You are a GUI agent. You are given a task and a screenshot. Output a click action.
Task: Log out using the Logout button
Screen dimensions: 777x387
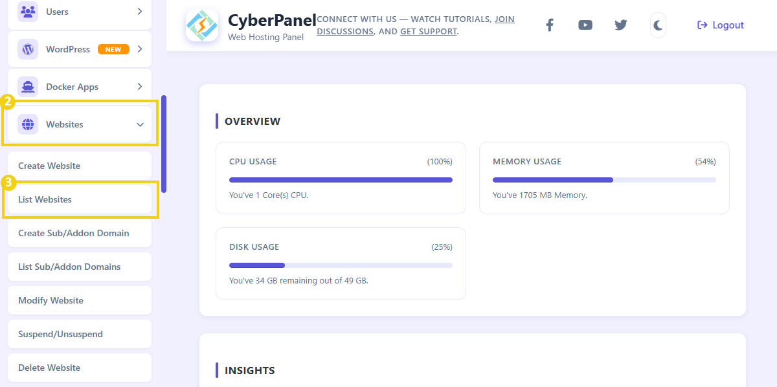coord(720,25)
